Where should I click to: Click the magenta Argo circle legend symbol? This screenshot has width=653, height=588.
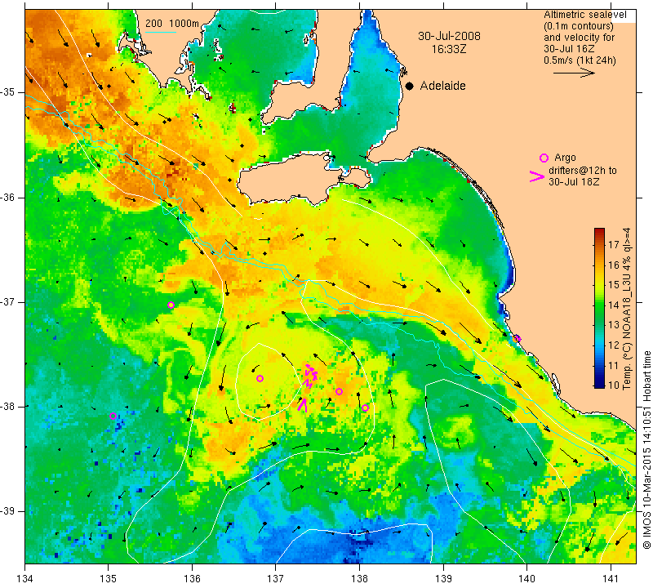[x=544, y=158]
